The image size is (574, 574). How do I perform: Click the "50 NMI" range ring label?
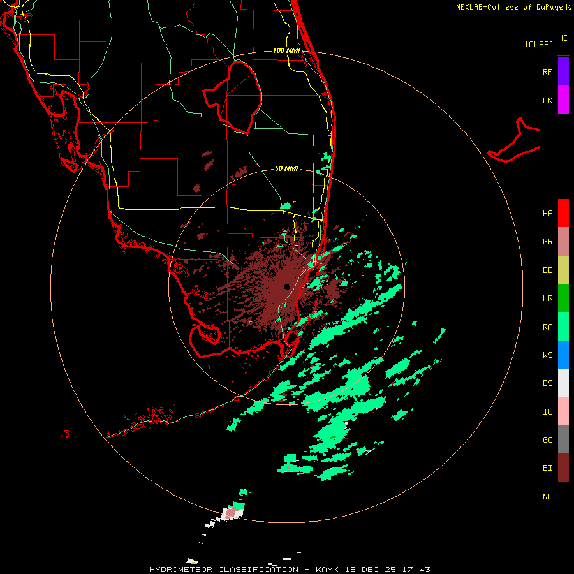point(286,168)
